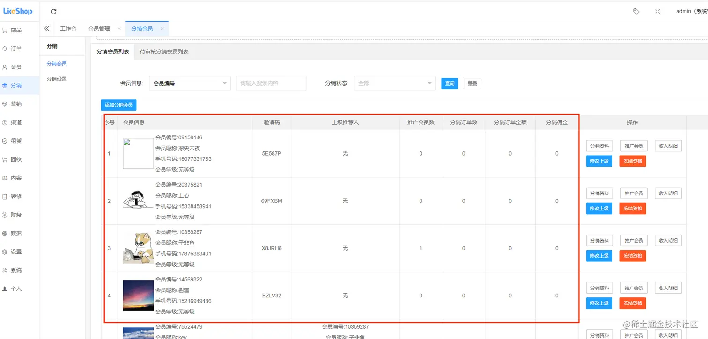Click the admin account name
The image size is (708, 339).
[692, 11]
